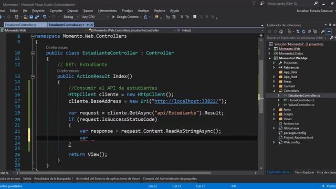Click Preview Selected Items icon in Solution Explorer
This screenshot has height=189, width=336.
[x=329, y=31]
